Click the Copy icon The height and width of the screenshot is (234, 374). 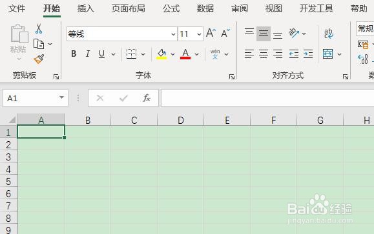point(39,44)
